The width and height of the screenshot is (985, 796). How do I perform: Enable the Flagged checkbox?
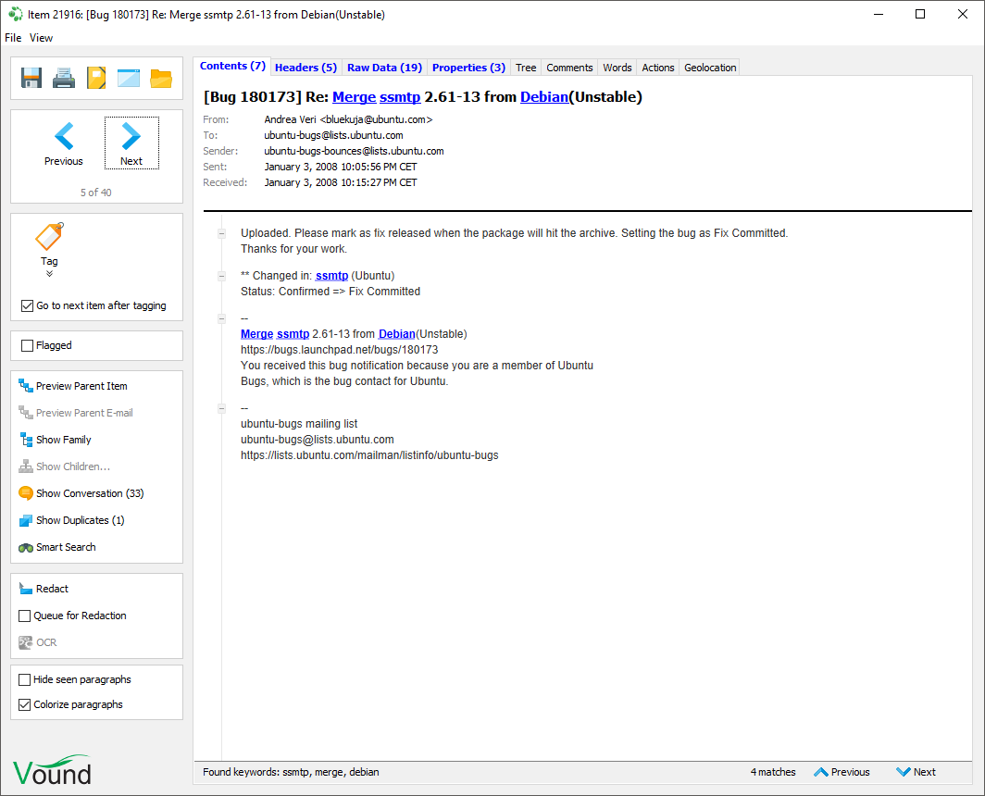27,346
